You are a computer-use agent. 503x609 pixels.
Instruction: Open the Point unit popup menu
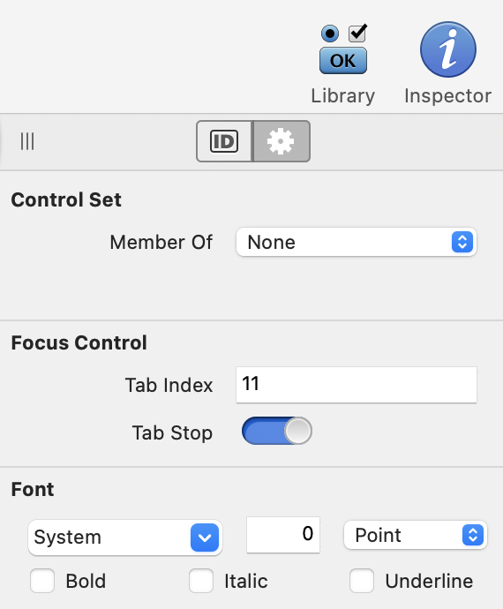[416, 535]
